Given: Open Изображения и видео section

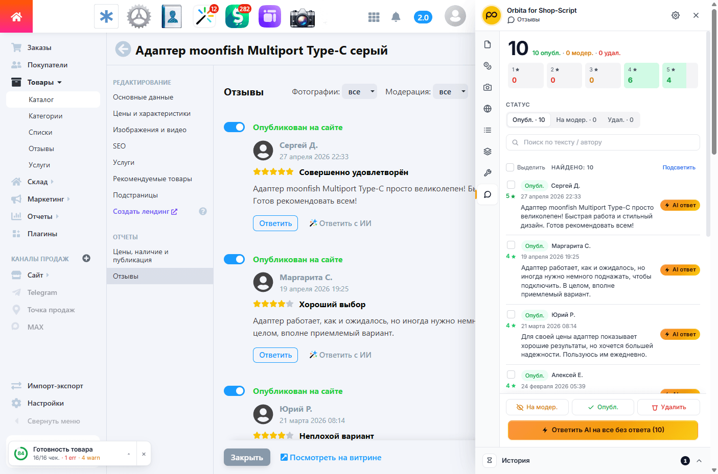Looking at the screenshot, I should click(x=150, y=130).
